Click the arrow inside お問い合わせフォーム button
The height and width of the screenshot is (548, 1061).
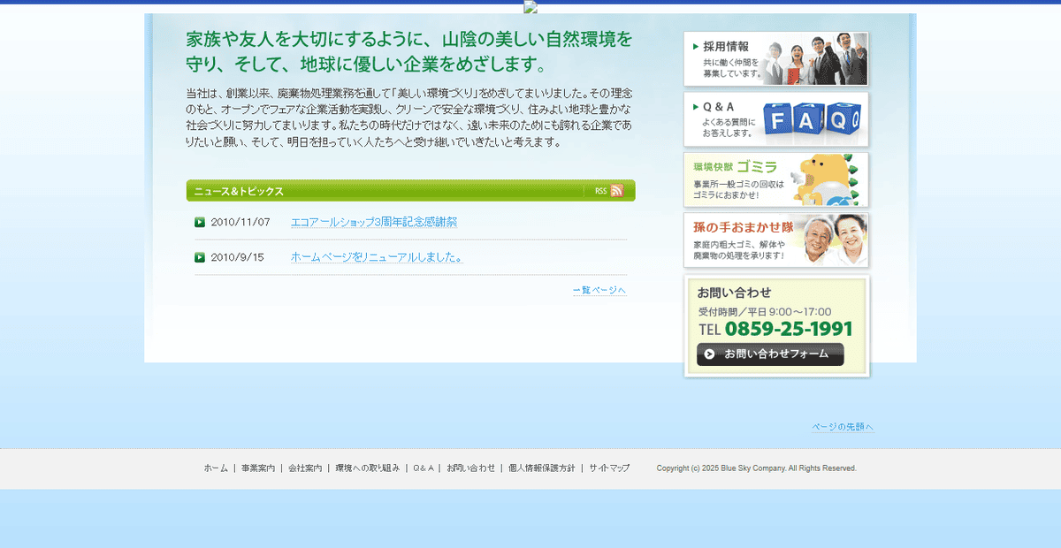707,354
